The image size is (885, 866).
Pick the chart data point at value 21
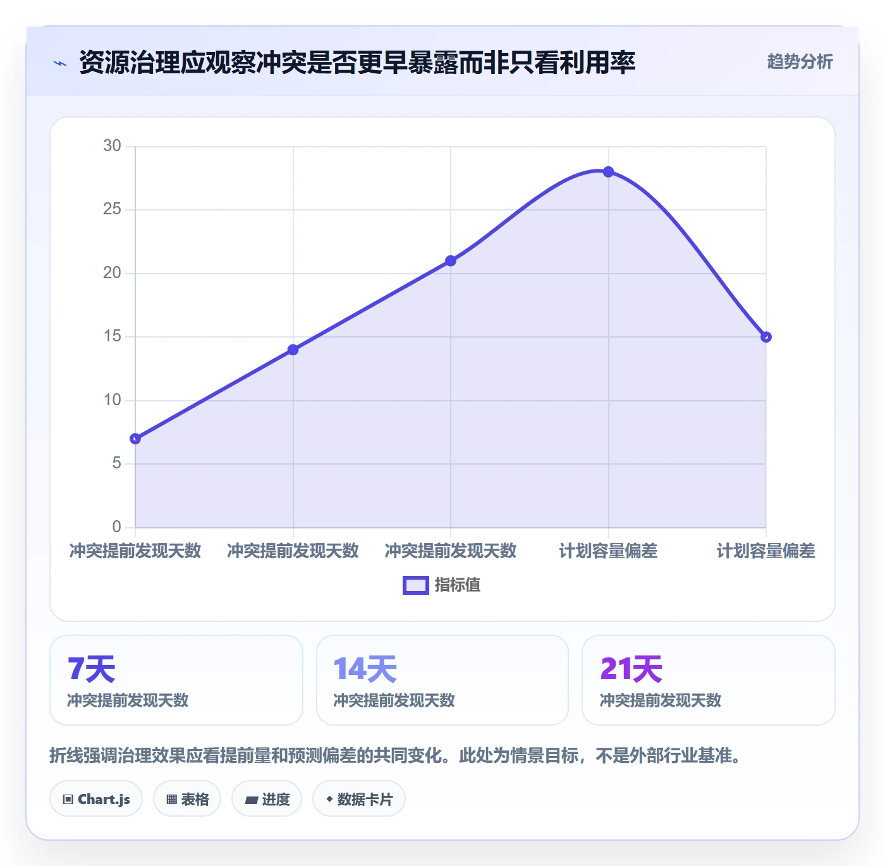pyautogui.click(x=451, y=260)
